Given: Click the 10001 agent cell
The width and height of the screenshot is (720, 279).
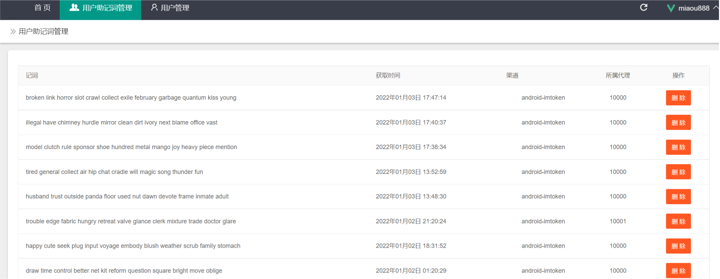Looking at the screenshot, I should coord(618,221).
